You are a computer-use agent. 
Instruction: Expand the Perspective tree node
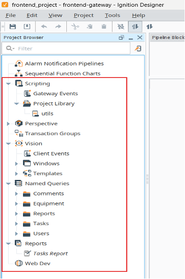[8, 124]
